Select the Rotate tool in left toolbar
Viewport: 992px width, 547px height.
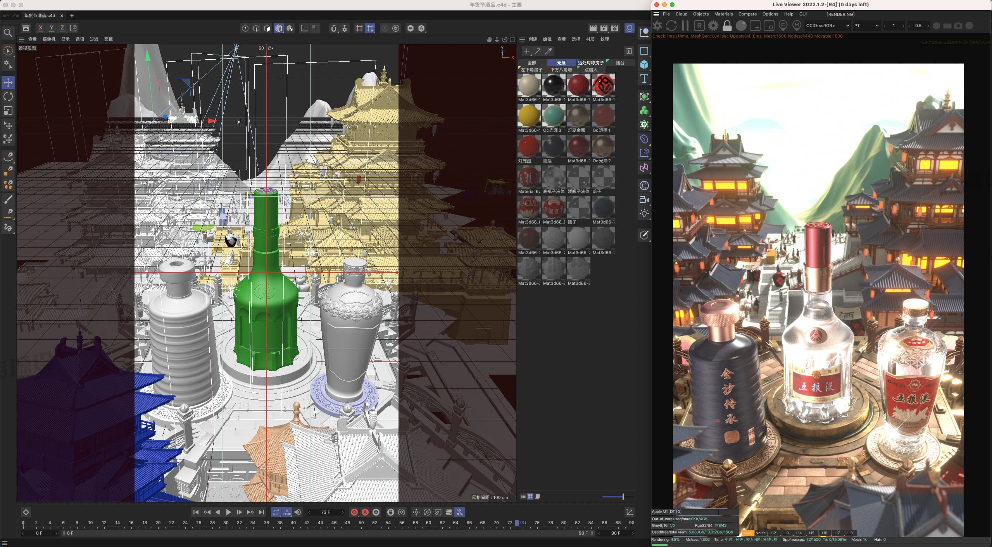pyautogui.click(x=8, y=96)
